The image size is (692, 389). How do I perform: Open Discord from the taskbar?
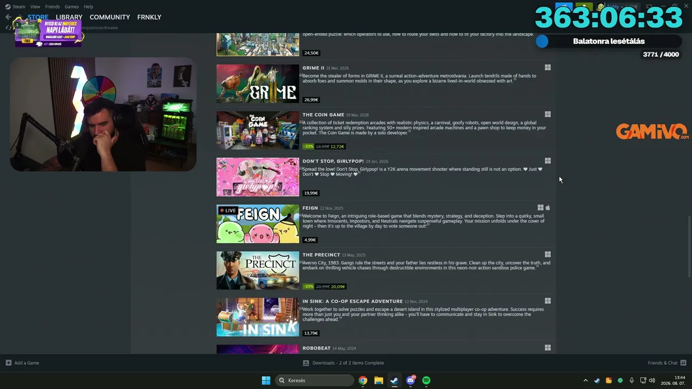click(x=410, y=380)
